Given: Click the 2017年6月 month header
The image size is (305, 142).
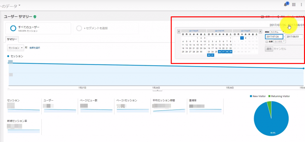Looking at the screenshot, I should 194,31.
